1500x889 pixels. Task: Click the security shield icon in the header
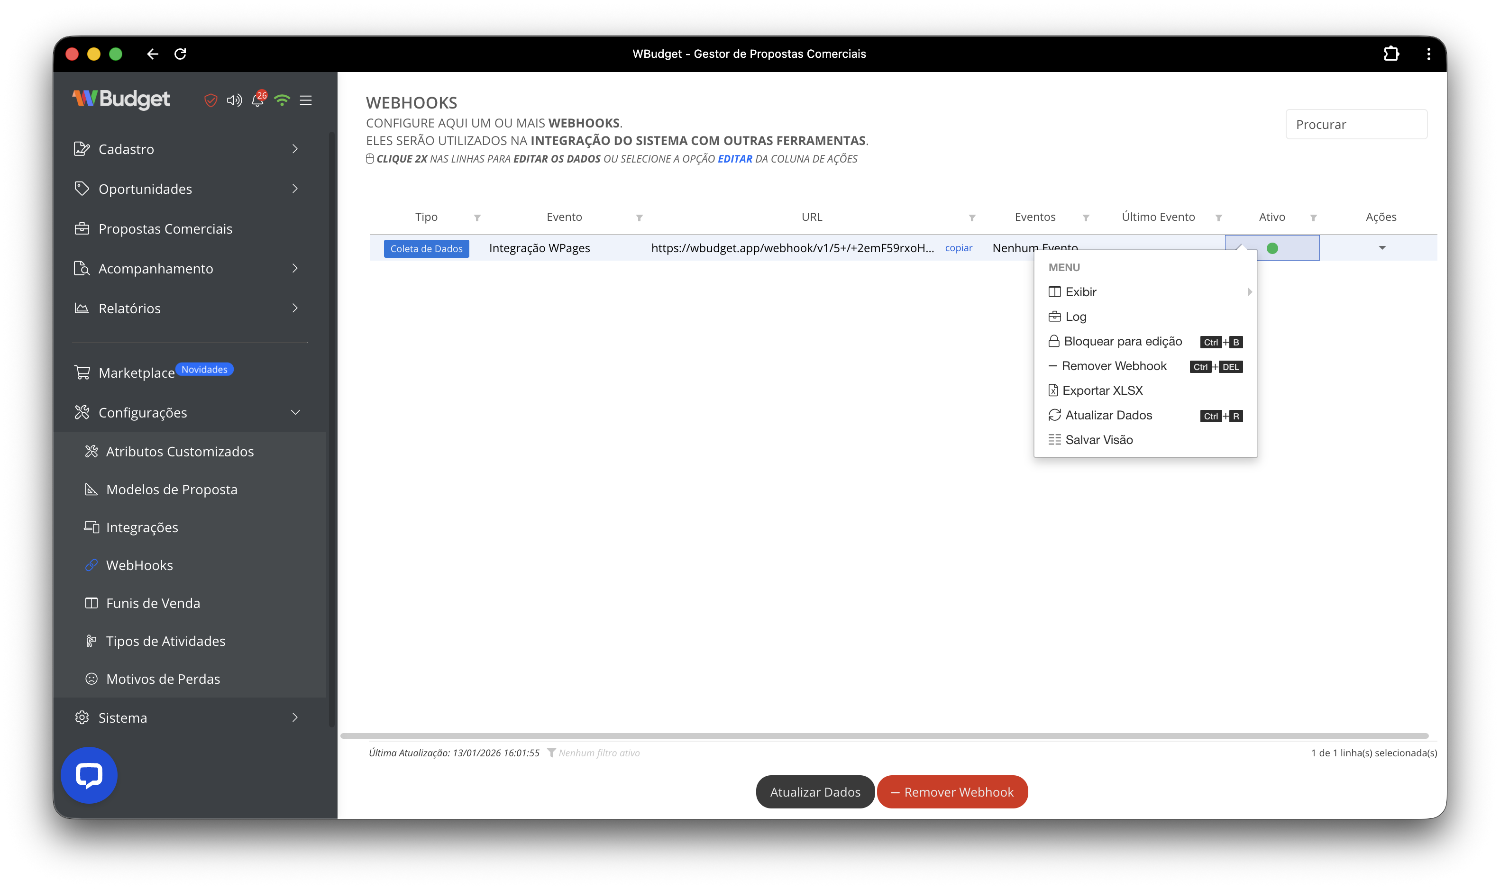(210, 100)
